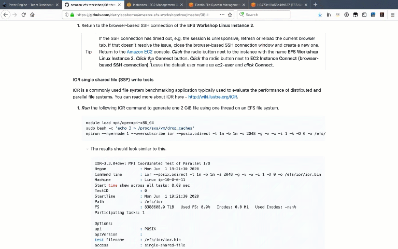398x249 pixels.
Task: Reload the current page
Action: click(x=24, y=15)
